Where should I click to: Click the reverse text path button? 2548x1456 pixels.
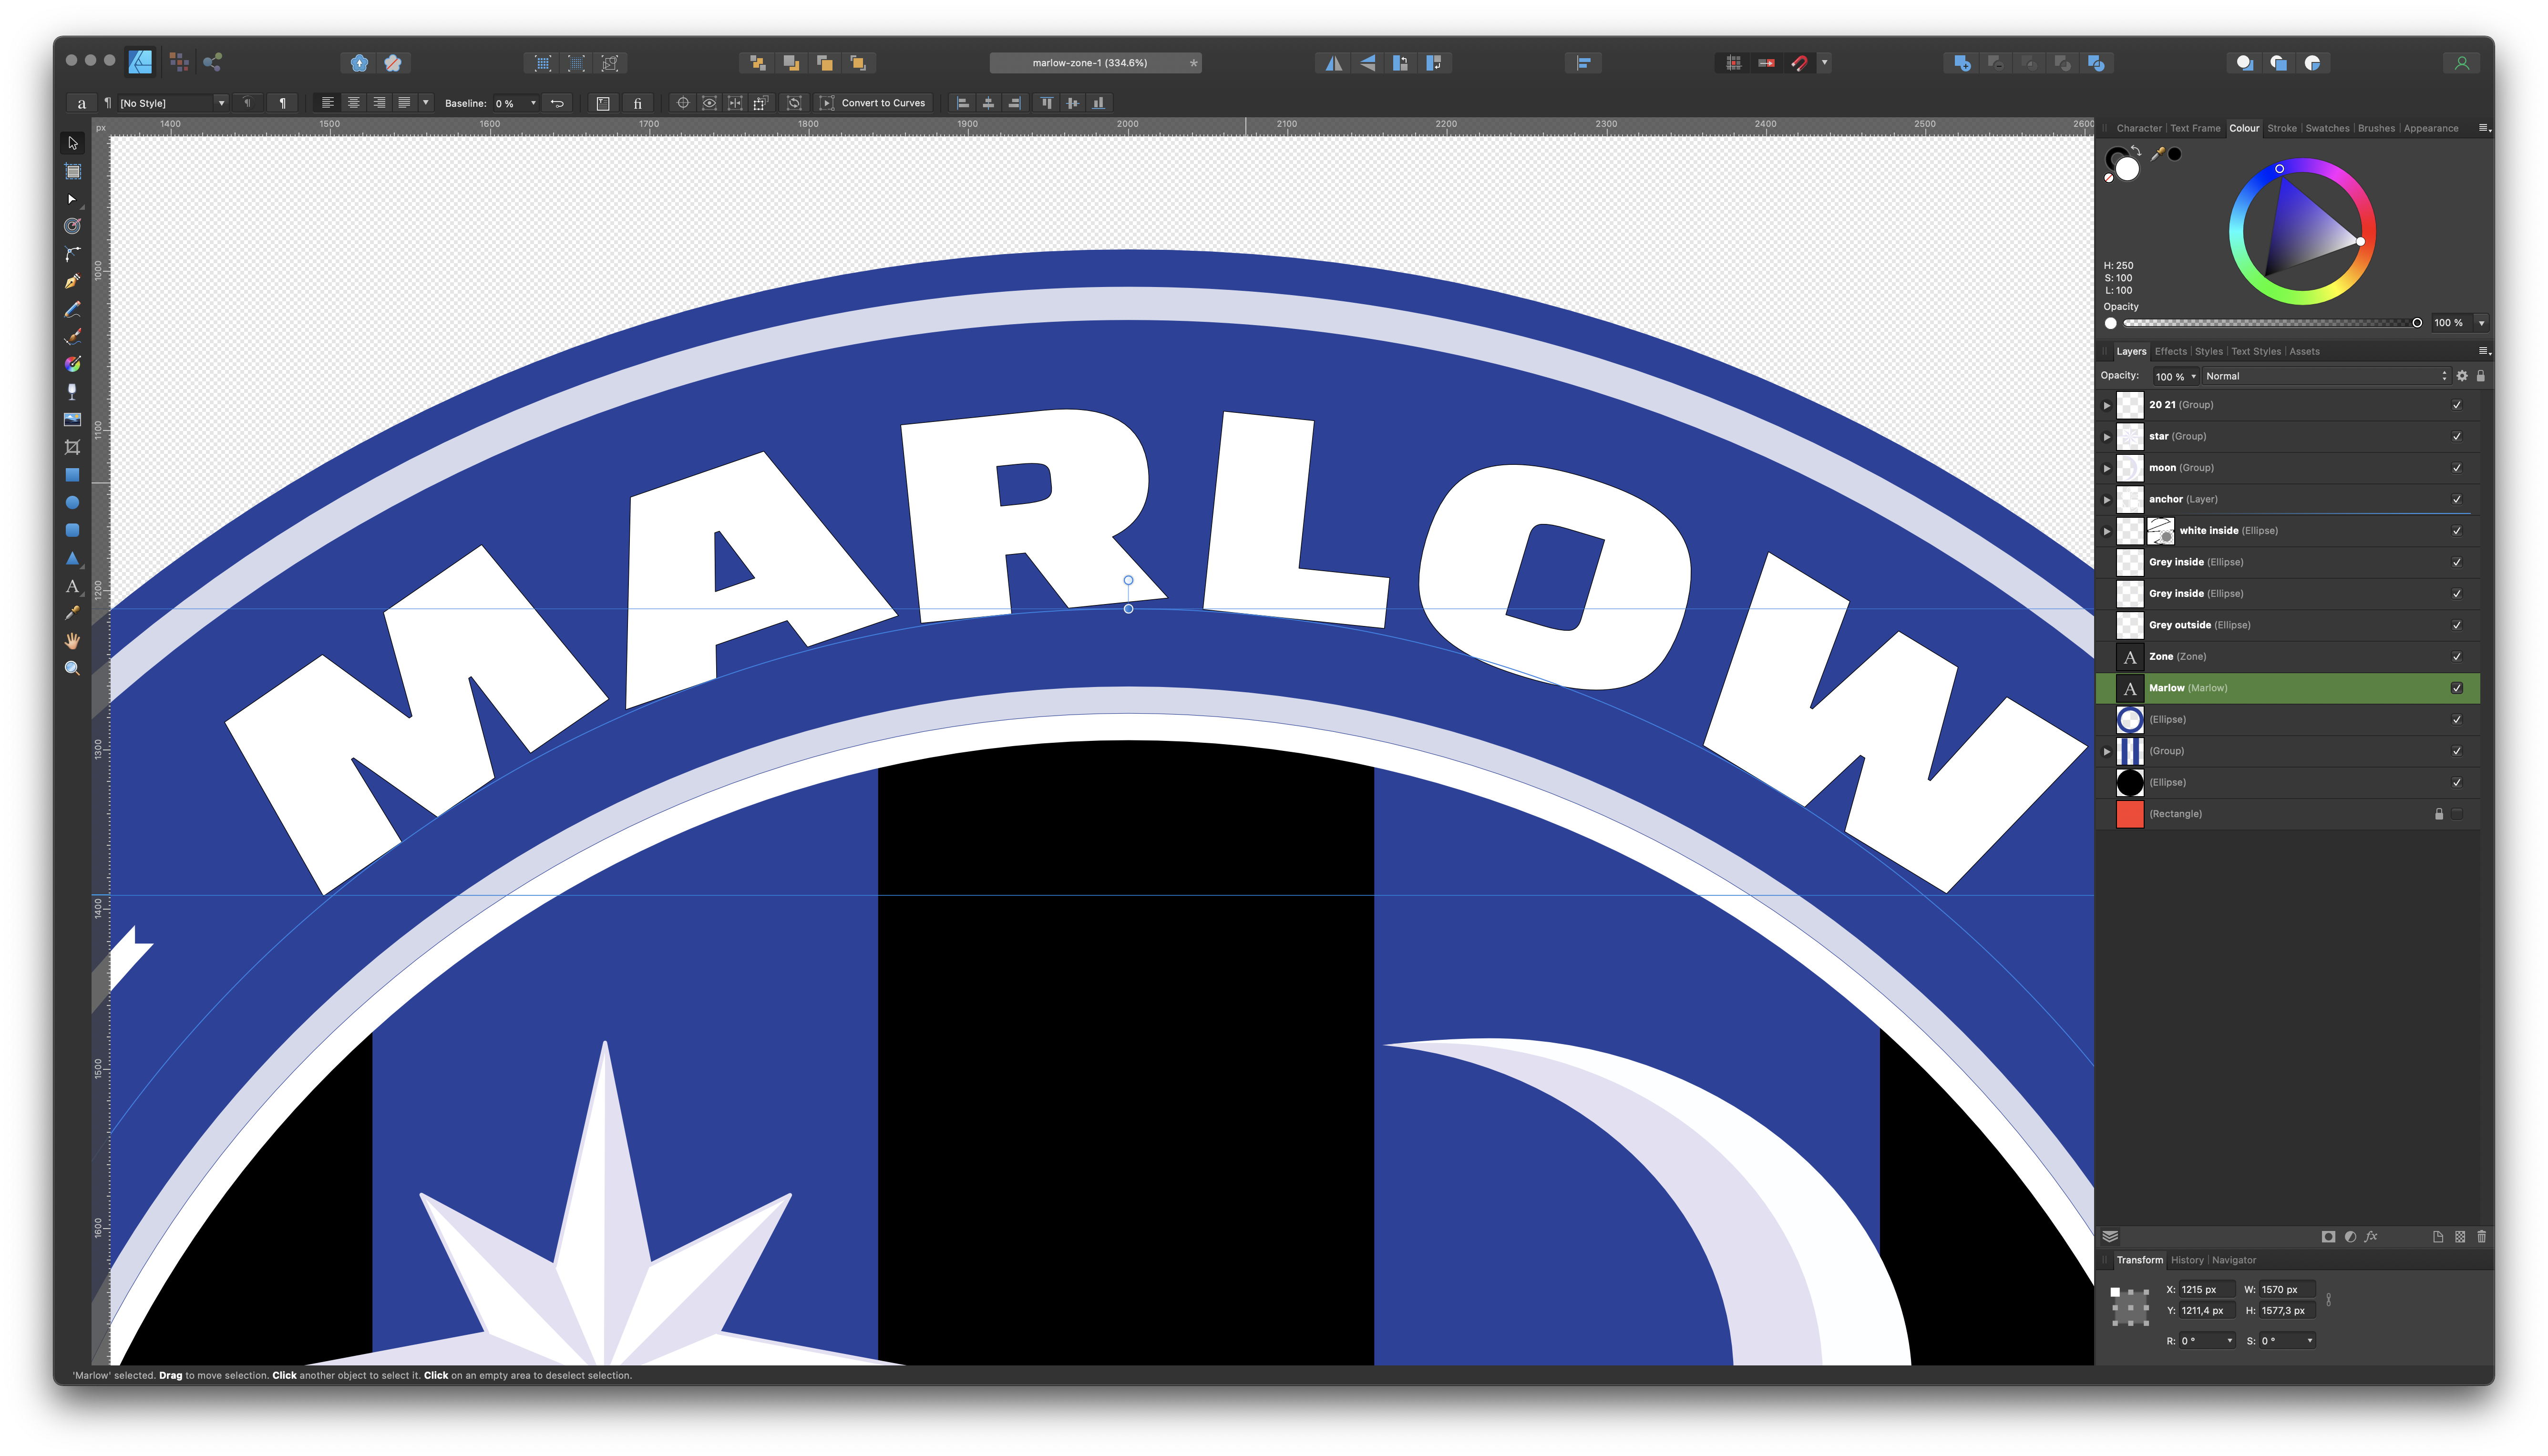coord(557,103)
